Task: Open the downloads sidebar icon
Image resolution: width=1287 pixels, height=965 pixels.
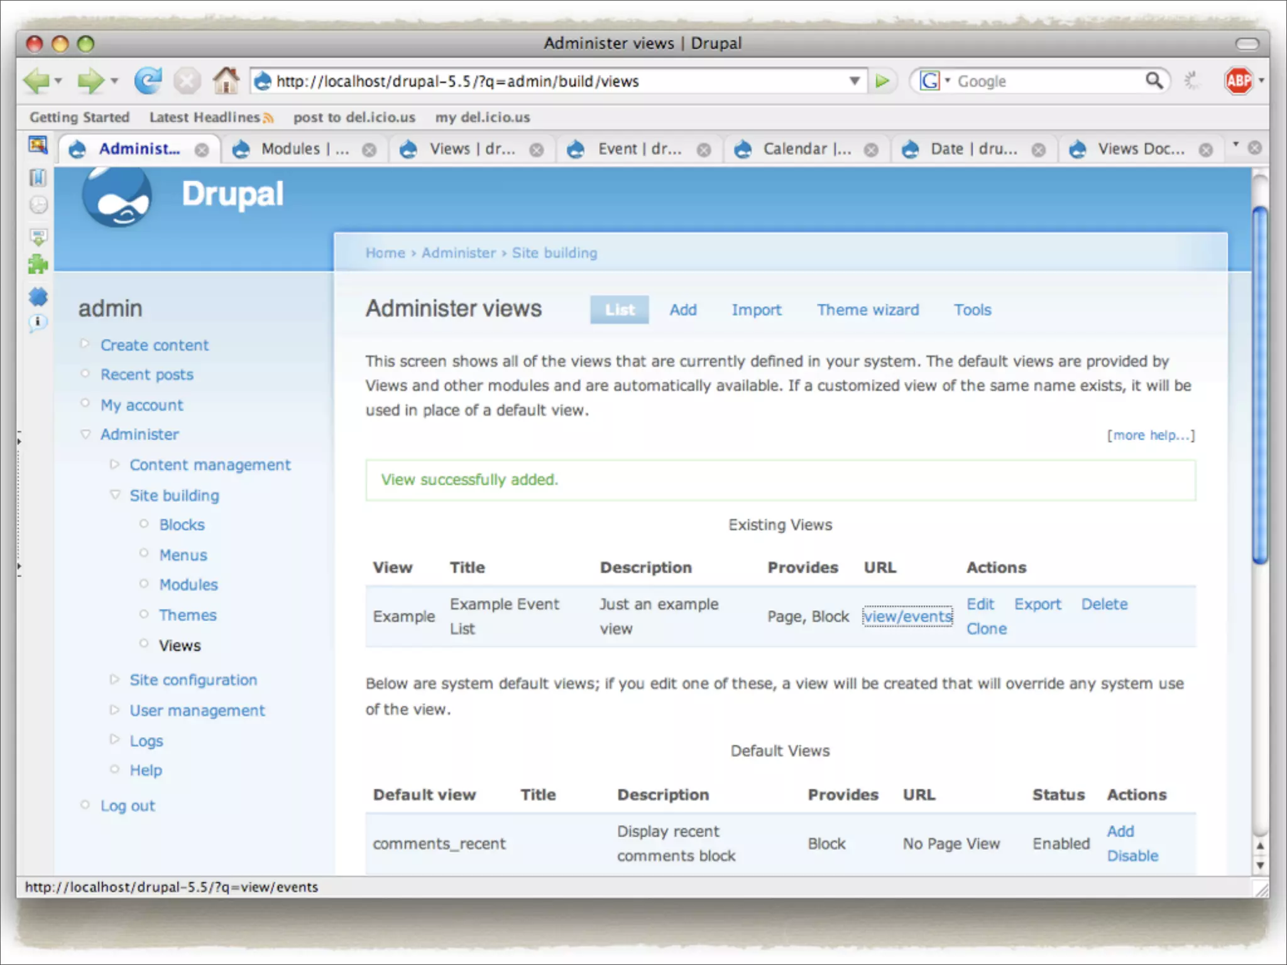Action: point(38,237)
